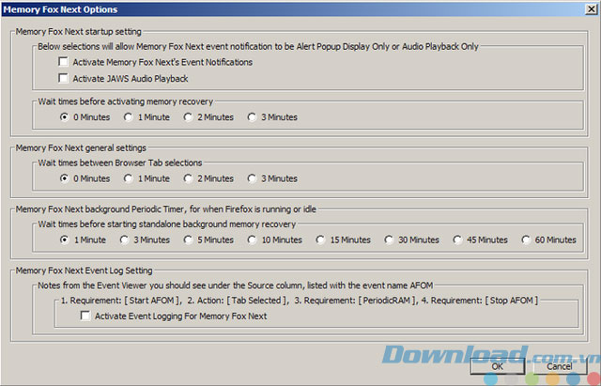Confirm settings with the OK button
Viewport: 601px width, 386px height.
(498, 366)
